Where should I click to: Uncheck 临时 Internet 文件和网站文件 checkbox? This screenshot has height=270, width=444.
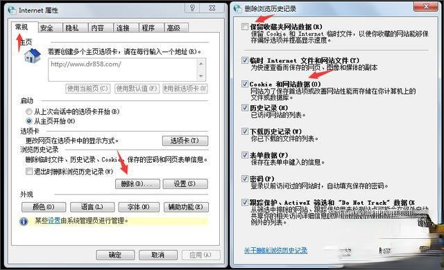click(x=245, y=60)
